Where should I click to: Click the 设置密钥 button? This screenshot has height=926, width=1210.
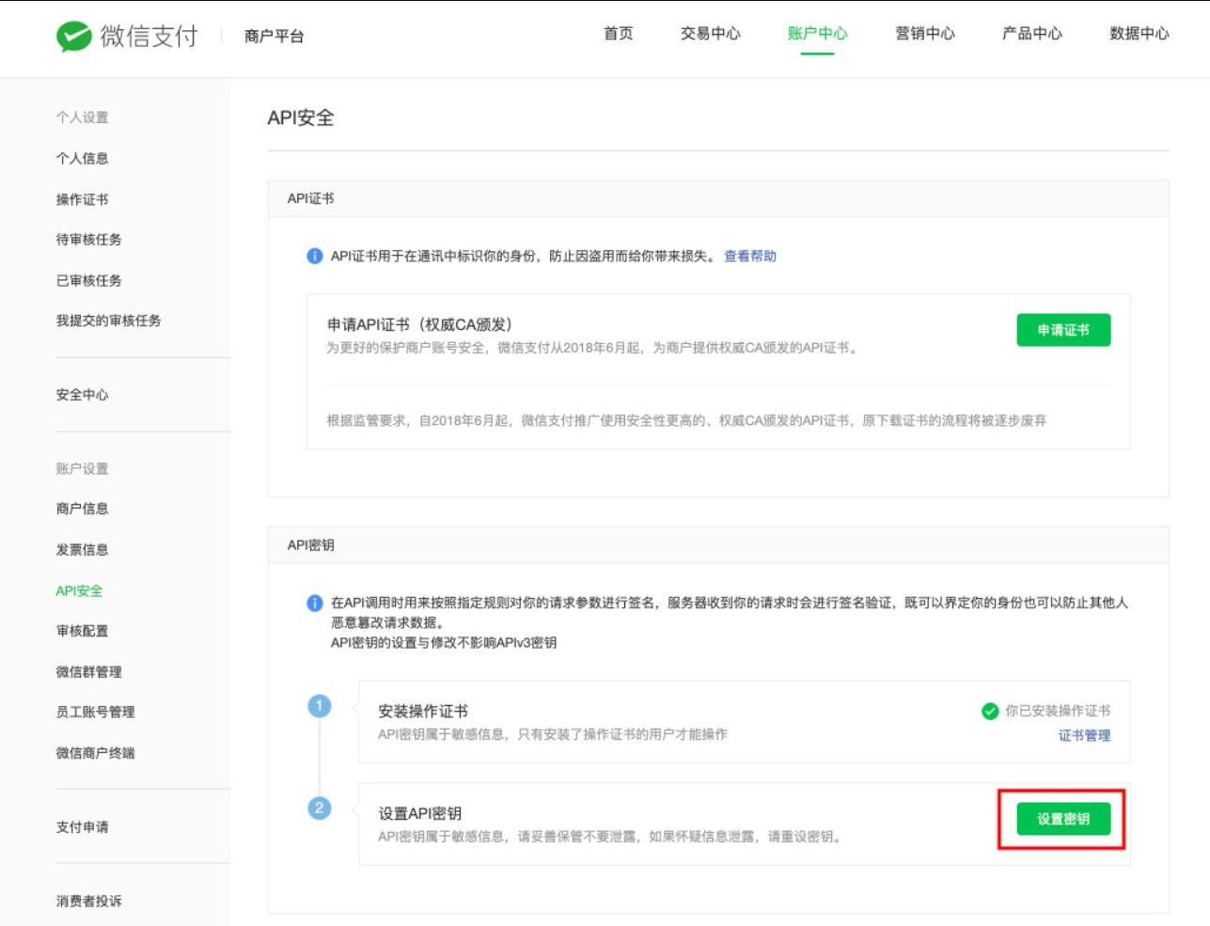(1063, 819)
